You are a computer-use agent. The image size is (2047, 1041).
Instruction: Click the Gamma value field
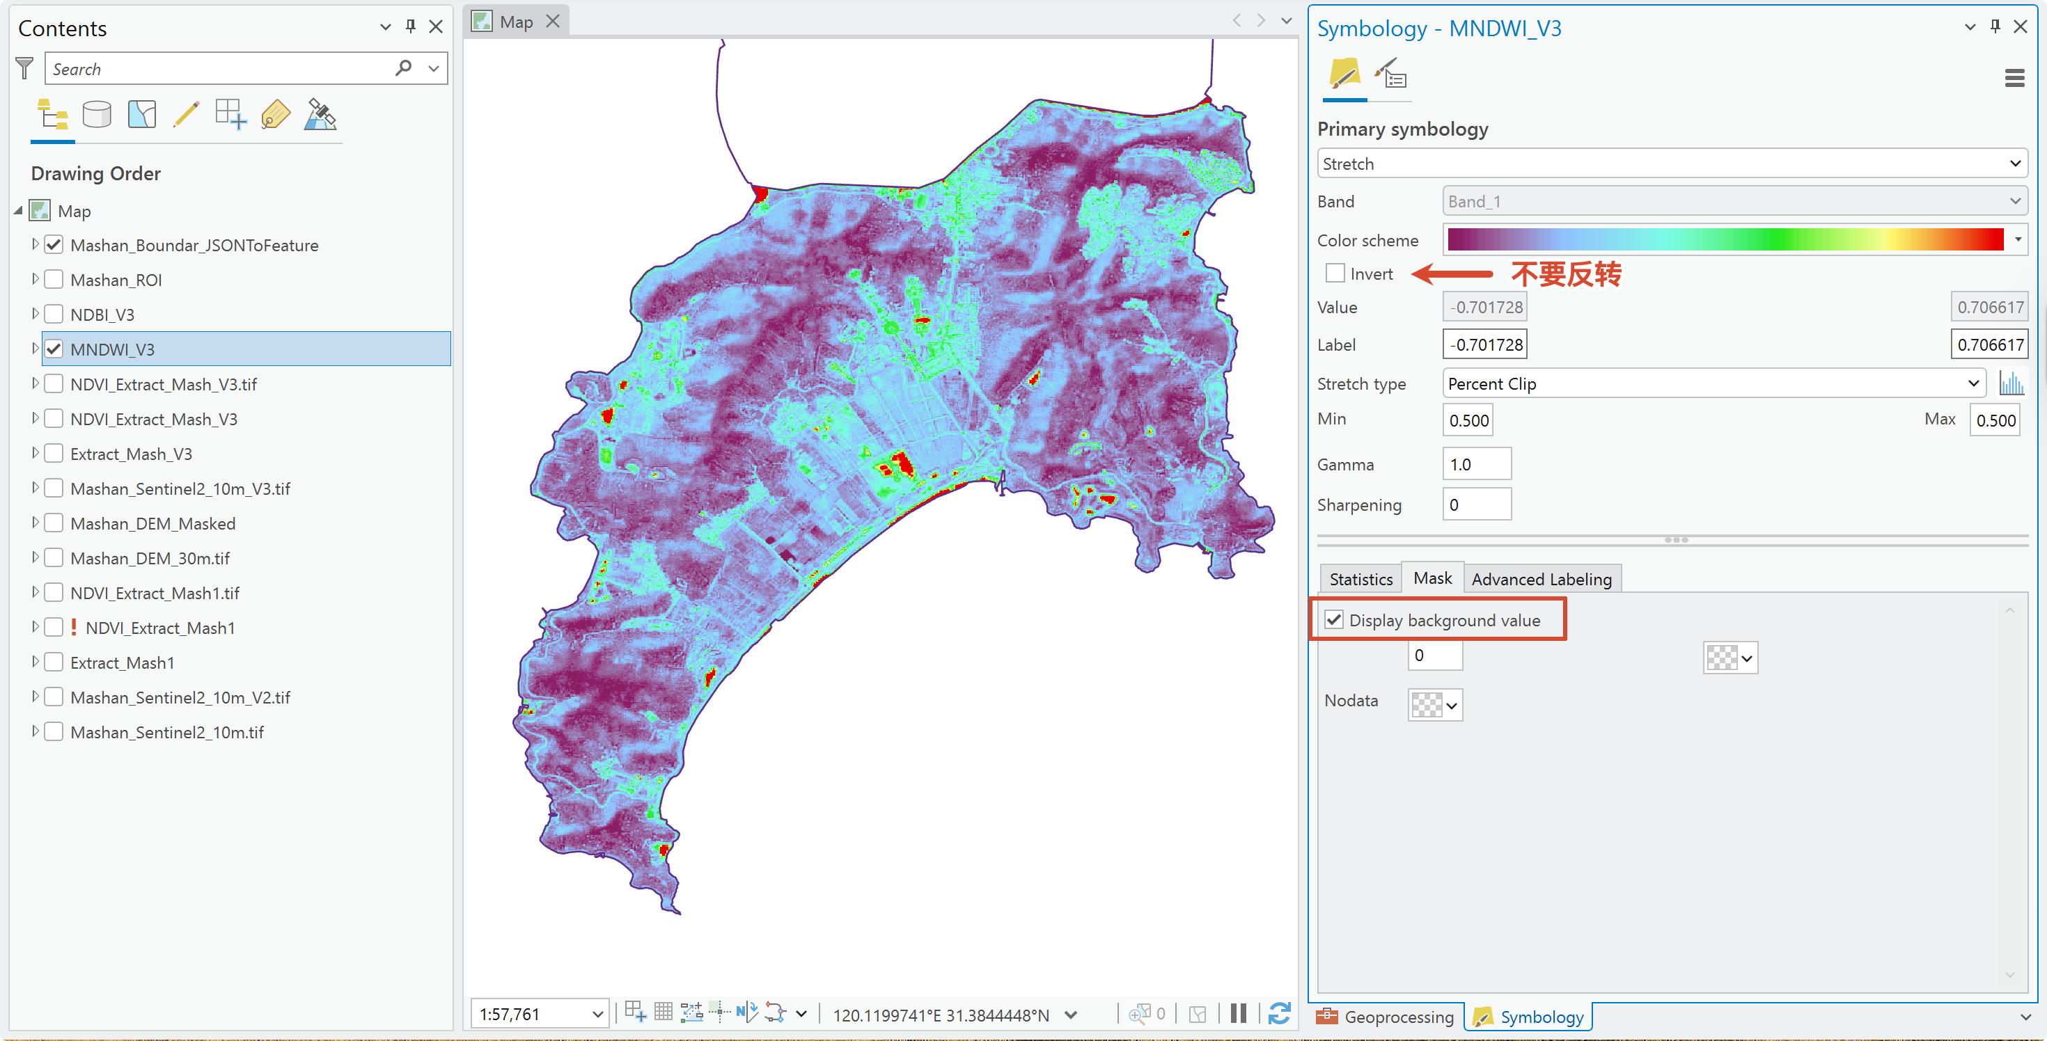1477,465
